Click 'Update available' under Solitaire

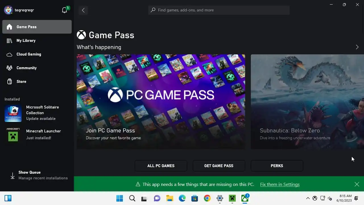pyautogui.click(x=41, y=118)
